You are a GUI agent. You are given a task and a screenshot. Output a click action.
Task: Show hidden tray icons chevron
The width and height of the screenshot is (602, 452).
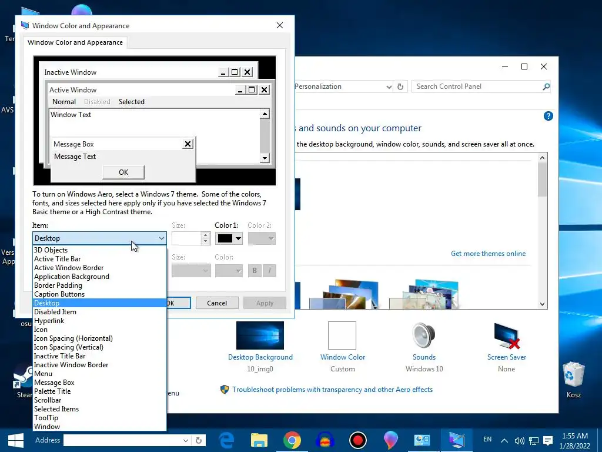[504, 441]
